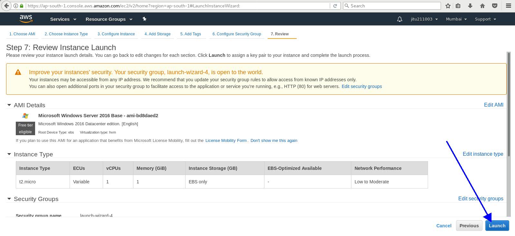Click Edit security groups beside Security Groups heading
The image size is (515, 236).
click(481, 199)
